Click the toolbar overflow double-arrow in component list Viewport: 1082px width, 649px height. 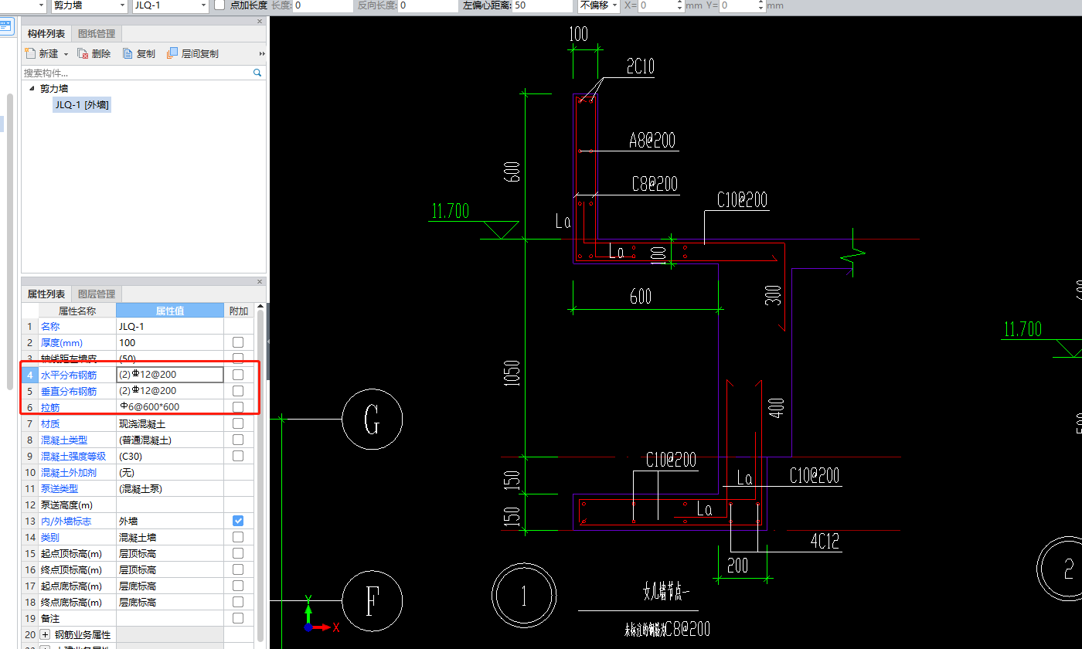tap(261, 54)
